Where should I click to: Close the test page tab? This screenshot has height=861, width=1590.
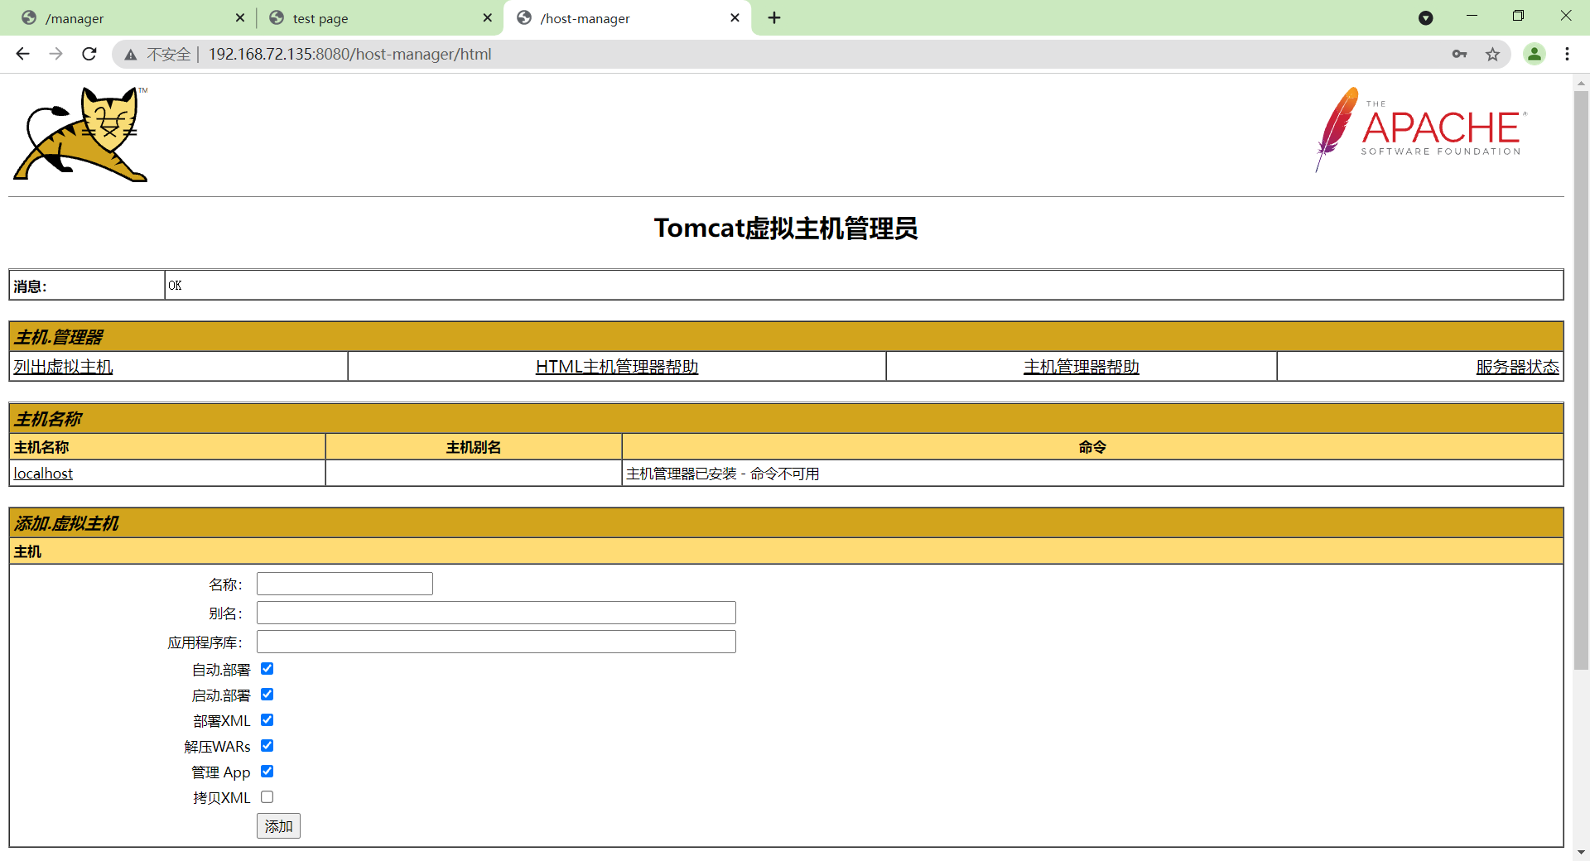click(x=488, y=17)
